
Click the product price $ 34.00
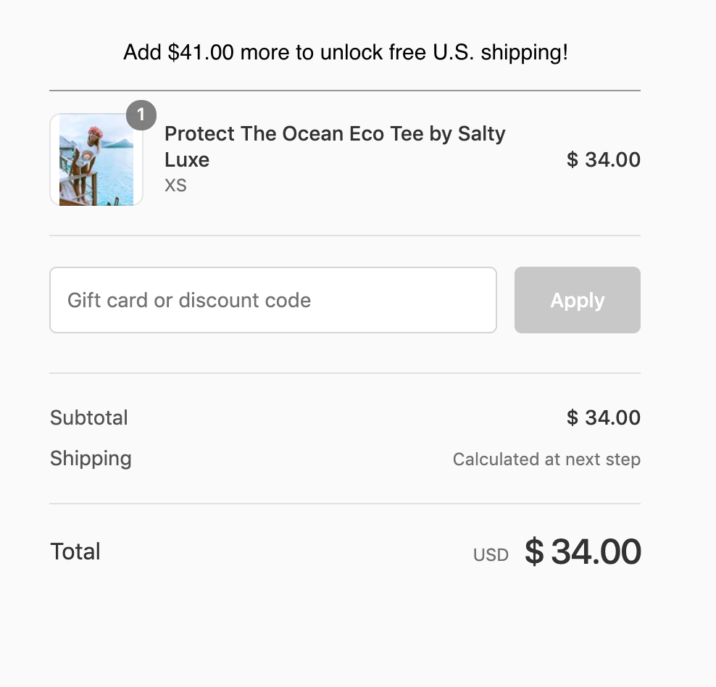click(x=603, y=159)
